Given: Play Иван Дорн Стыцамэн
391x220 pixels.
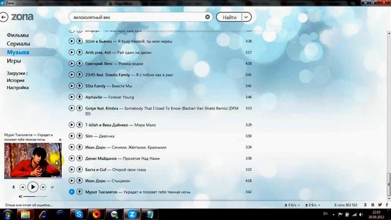Looking at the screenshot, I should coord(71,181).
